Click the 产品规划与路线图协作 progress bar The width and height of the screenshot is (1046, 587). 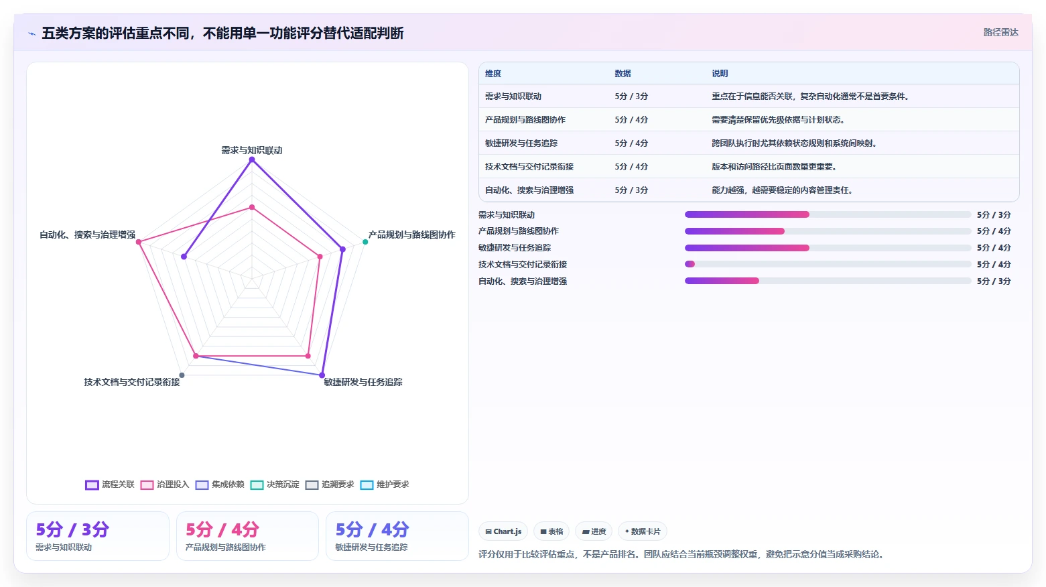click(x=828, y=231)
